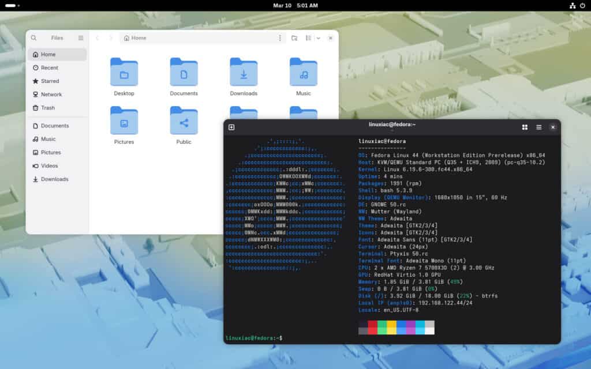Click the Home breadcrumb button
Viewport: 591px width, 369px height.
point(136,38)
